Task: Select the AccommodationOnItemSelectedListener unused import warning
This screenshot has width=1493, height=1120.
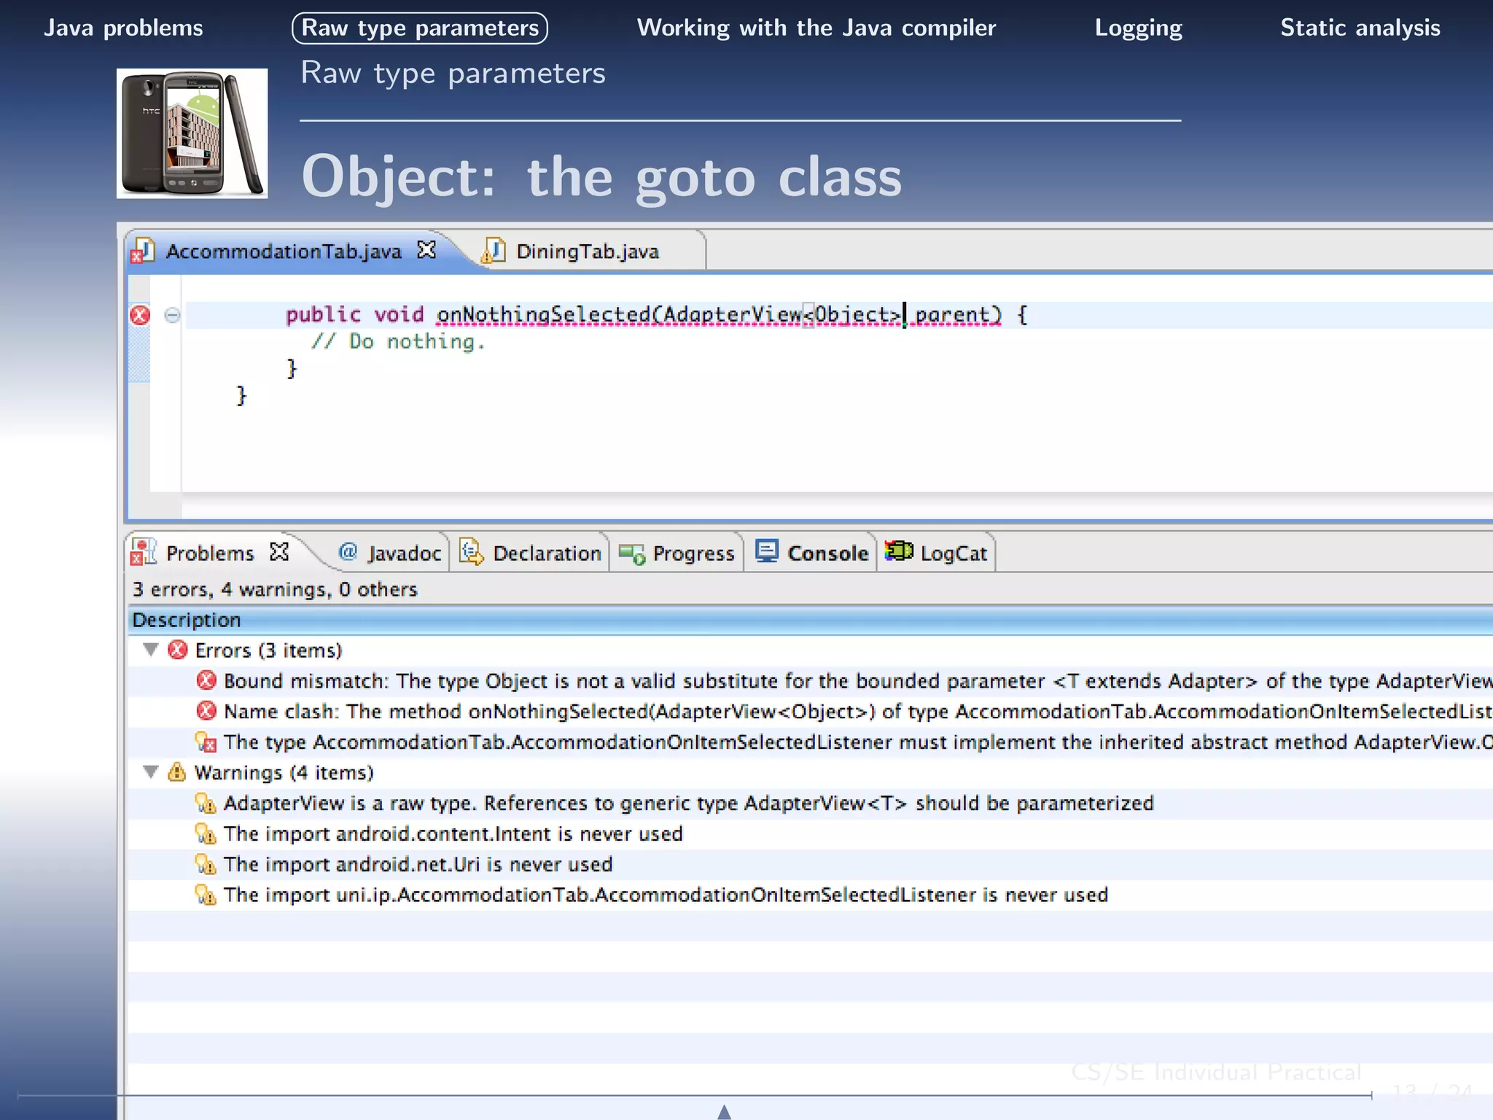Action: click(811, 895)
